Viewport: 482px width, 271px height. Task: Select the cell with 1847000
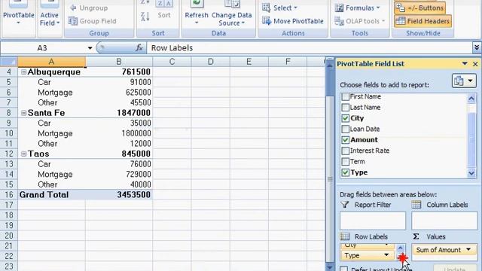[x=119, y=113]
